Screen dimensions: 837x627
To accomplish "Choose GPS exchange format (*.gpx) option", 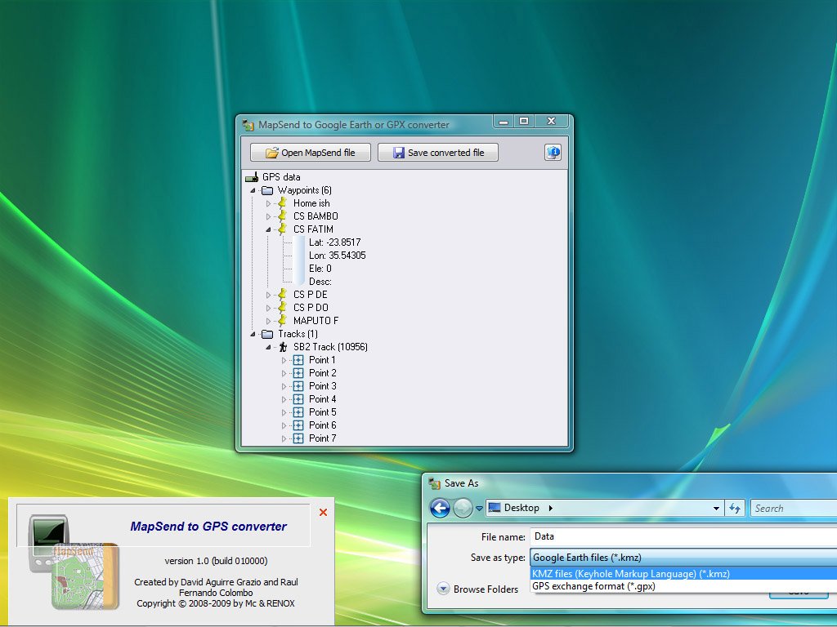I will [684, 586].
